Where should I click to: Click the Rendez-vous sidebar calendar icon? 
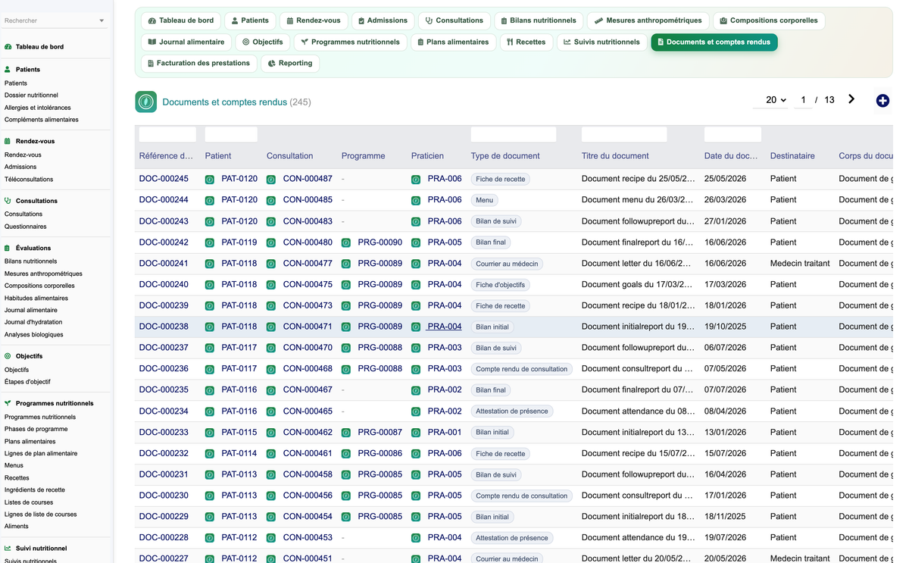click(8, 141)
